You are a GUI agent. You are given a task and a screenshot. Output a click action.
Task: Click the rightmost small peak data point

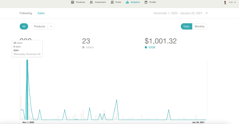[168, 110]
